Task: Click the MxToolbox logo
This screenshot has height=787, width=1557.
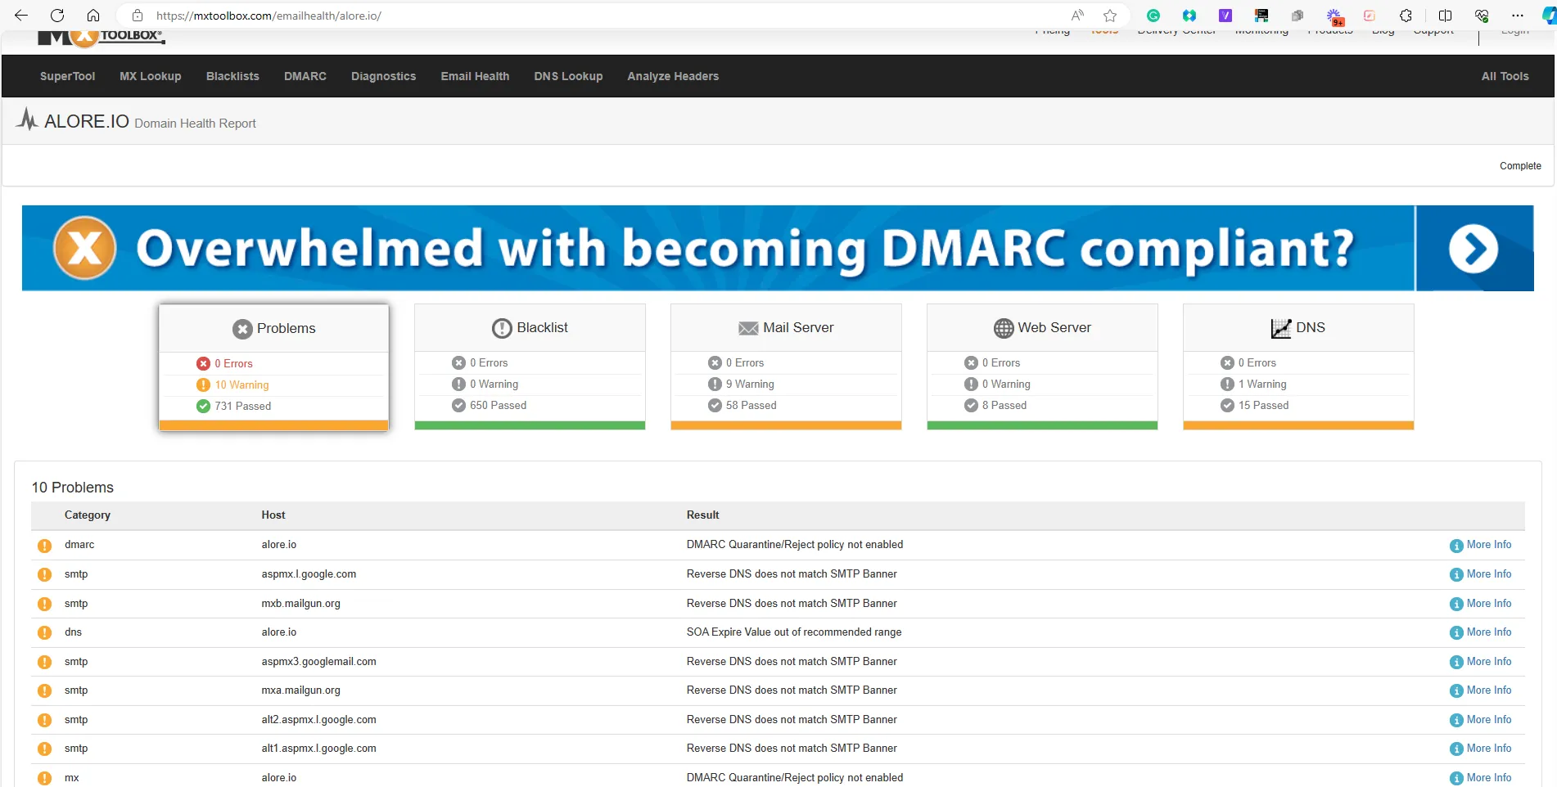Action: 101,37
